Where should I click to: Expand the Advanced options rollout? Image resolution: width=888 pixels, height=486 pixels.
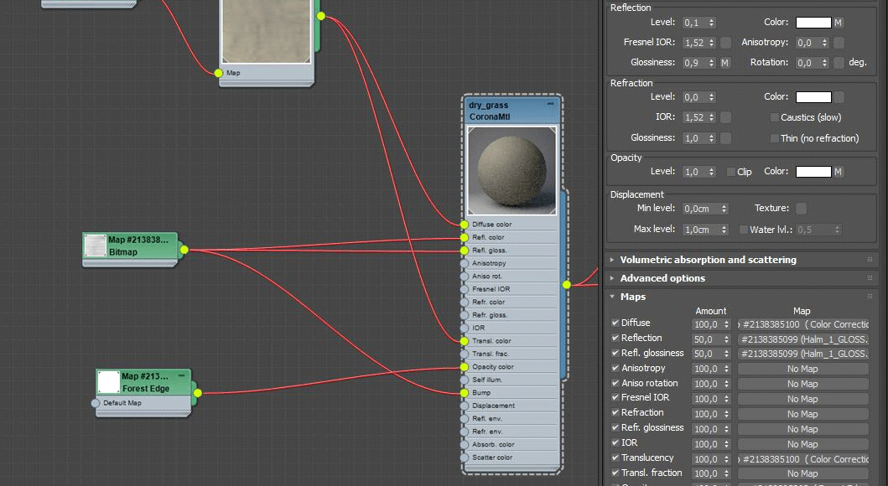pos(662,278)
